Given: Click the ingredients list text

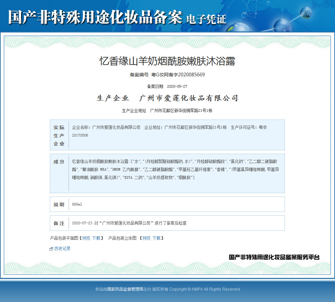Looking at the screenshot, I should click(176, 169).
